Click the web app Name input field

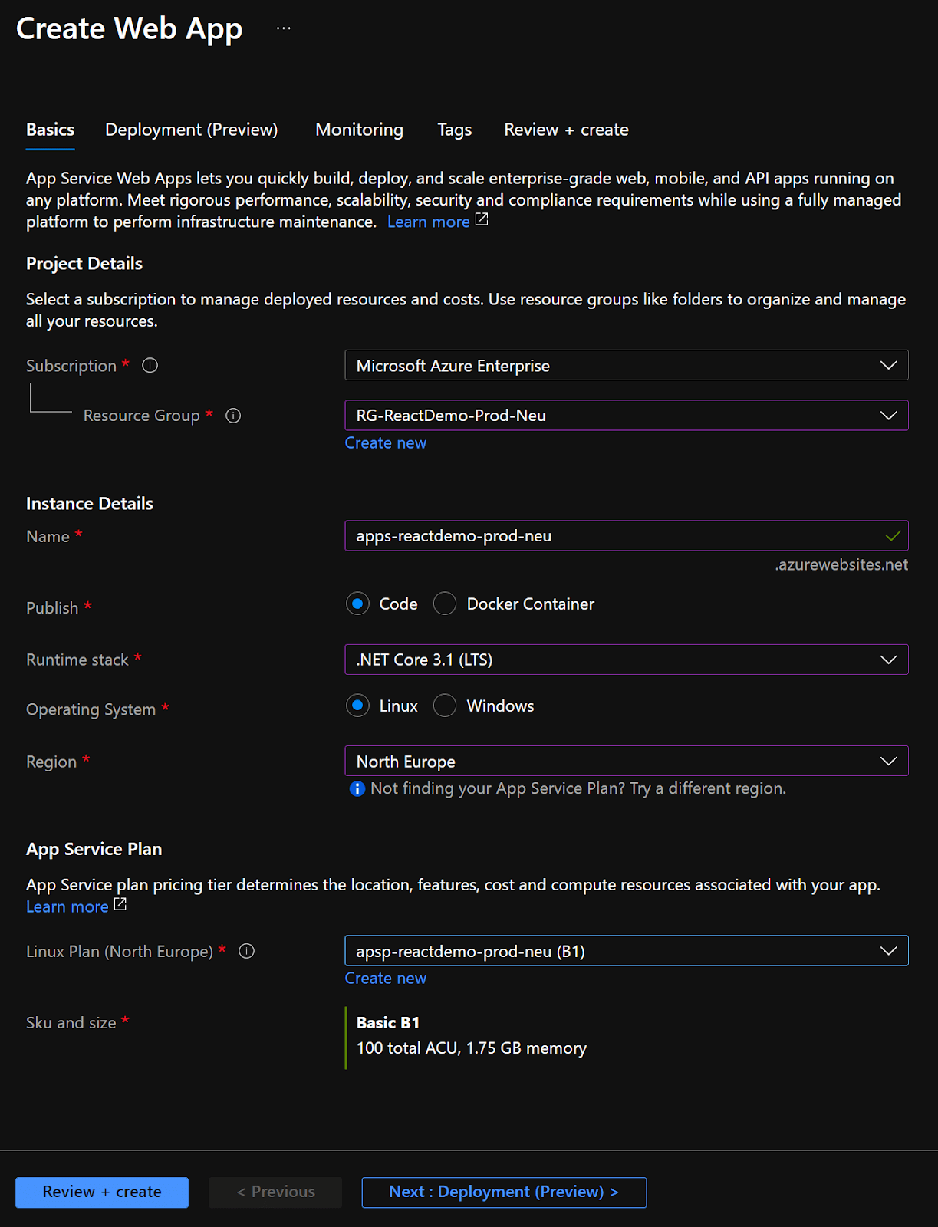614,536
